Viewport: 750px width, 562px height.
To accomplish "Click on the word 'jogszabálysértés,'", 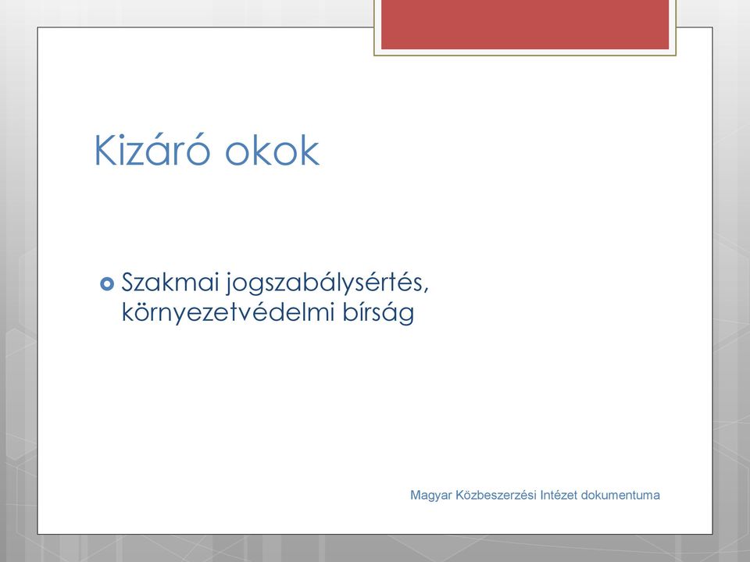I will pyautogui.click(x=327, y=284).
